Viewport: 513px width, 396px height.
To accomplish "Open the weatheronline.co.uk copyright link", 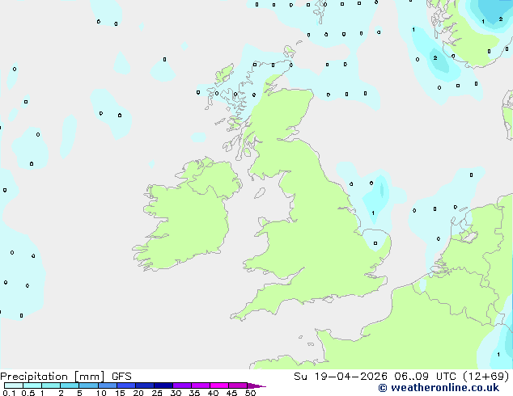I will point(439,388).
